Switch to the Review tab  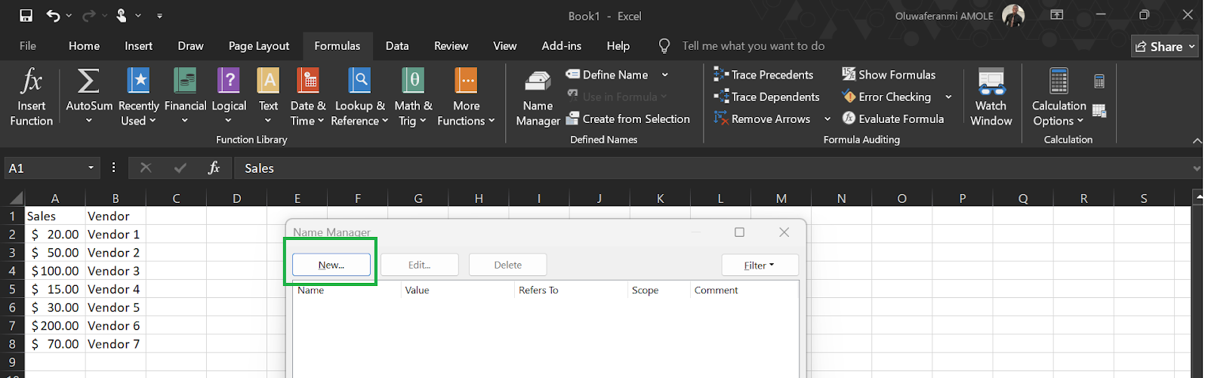coord(451,46)
